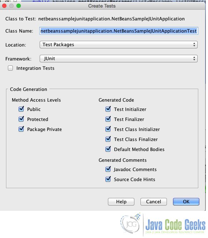Confirm with the OK button

[x=186, y=201]
